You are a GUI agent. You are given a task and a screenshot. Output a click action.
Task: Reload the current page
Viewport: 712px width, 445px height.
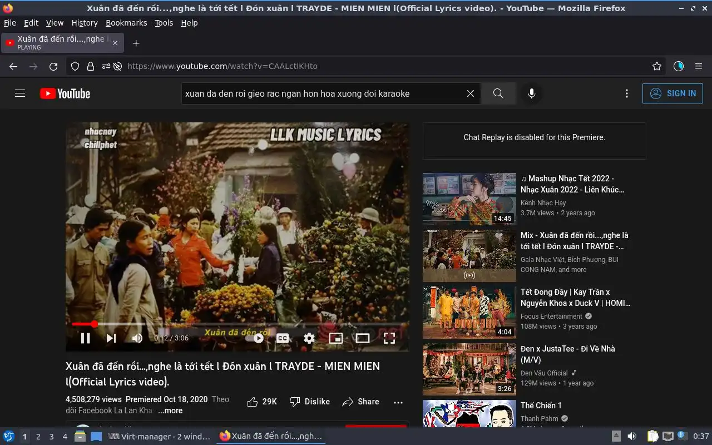coord(53,66)
